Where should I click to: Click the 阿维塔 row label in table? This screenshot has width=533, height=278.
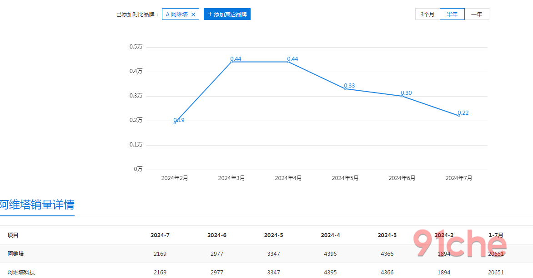coord(15,254)
